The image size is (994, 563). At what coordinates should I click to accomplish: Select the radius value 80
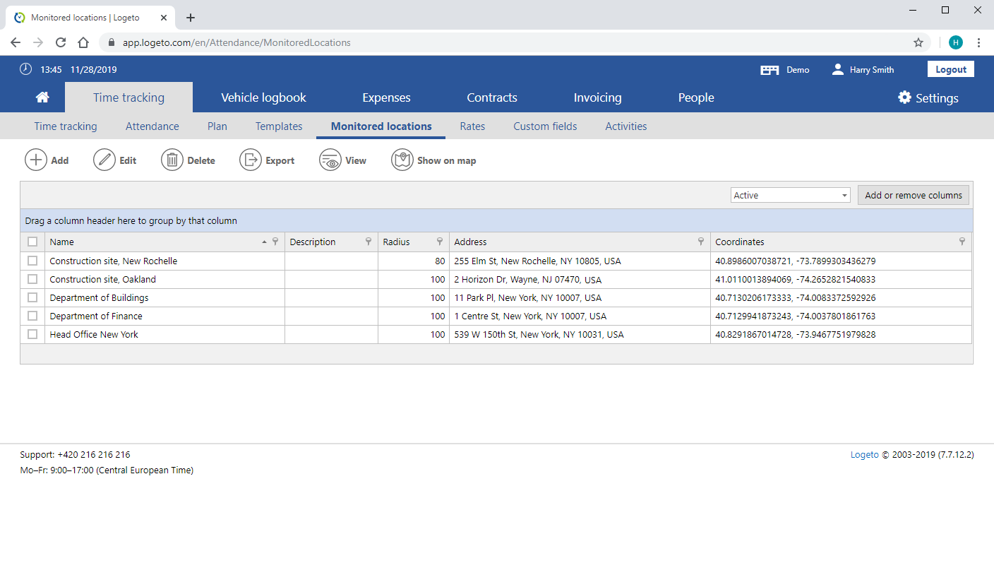440,261
